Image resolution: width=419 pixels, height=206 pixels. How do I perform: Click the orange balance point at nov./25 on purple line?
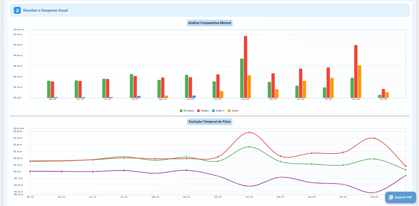[x=249, y=186]
